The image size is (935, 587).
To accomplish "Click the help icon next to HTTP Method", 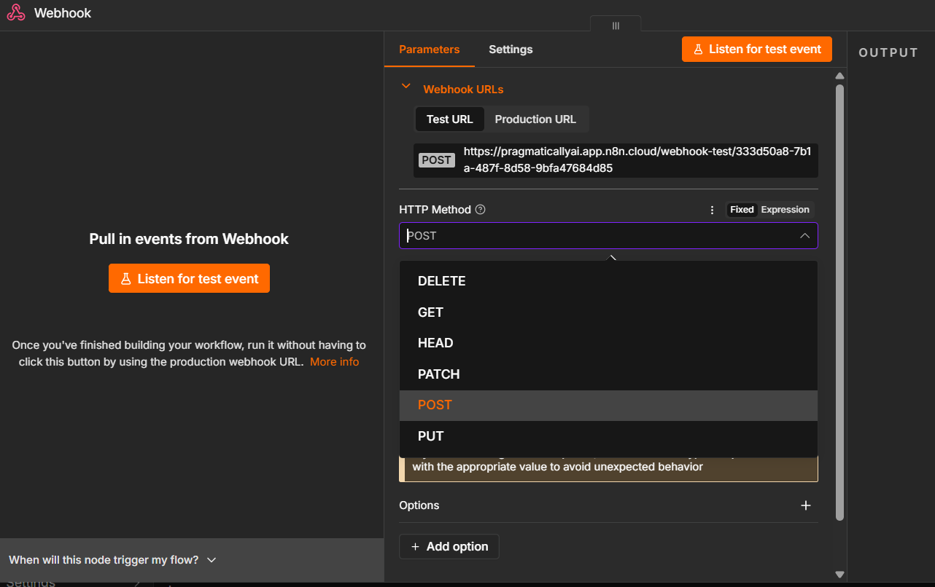I will pyautogui.click(x=480, y=210).
